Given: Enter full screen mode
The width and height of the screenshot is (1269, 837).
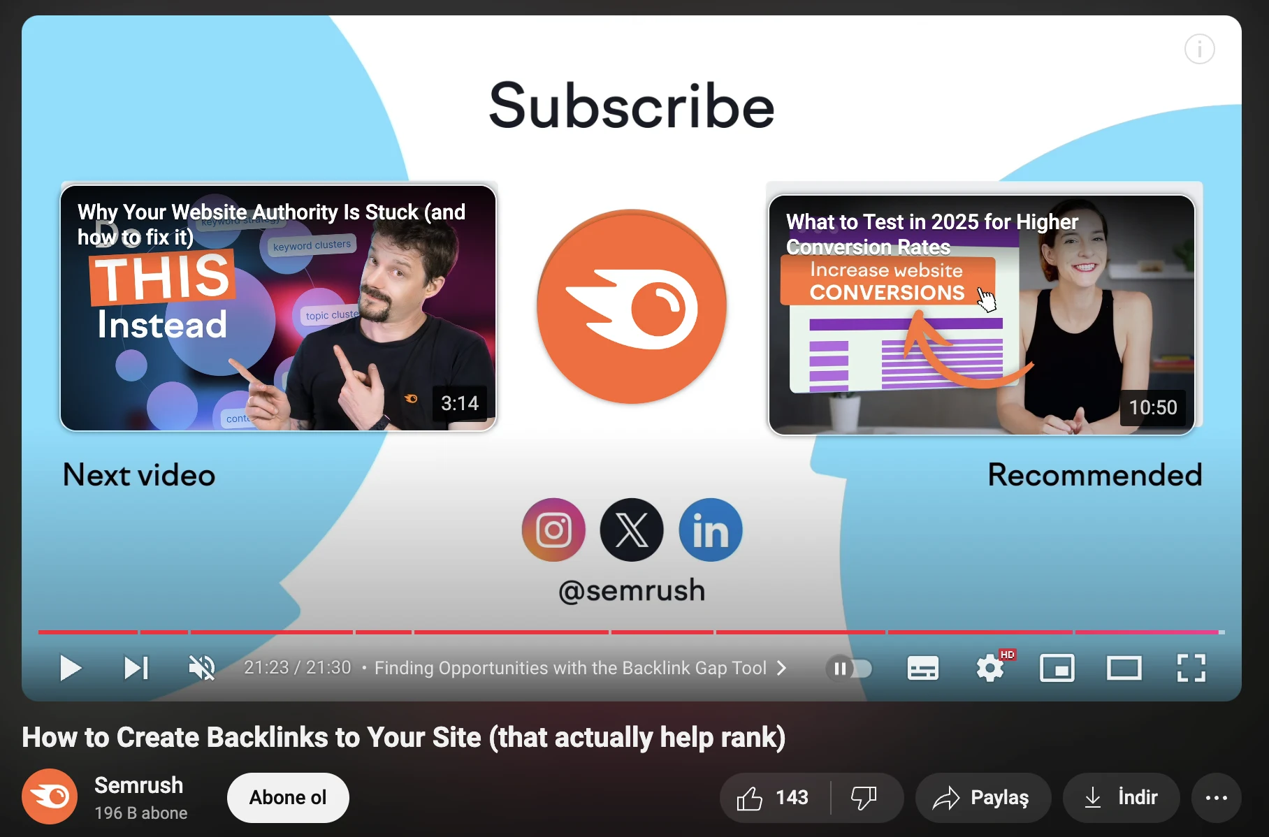Looking at the screenshot, I should coord(1191,668).
